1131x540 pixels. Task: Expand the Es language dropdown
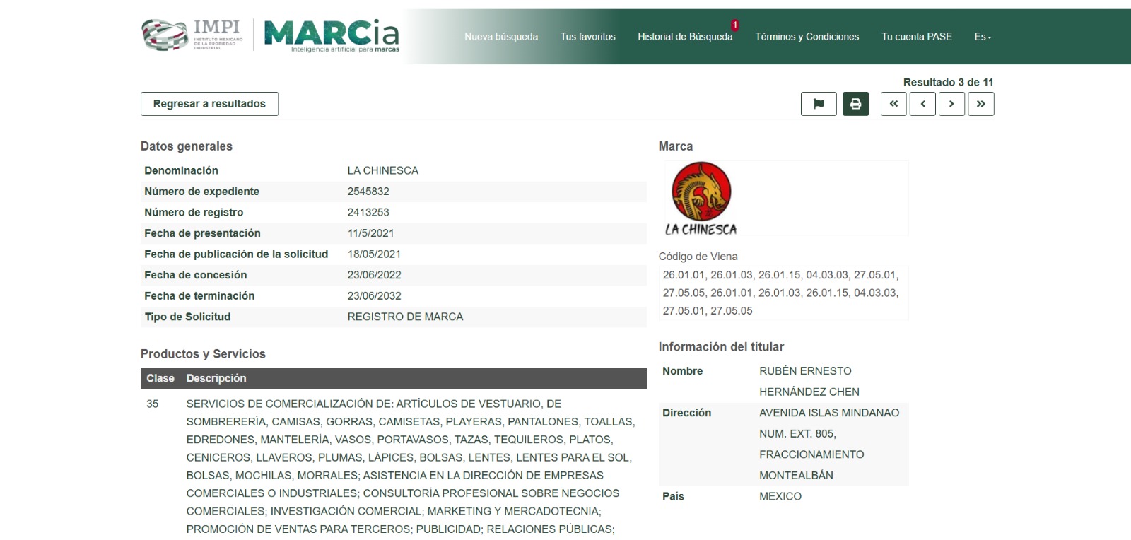tap(983, 37)
